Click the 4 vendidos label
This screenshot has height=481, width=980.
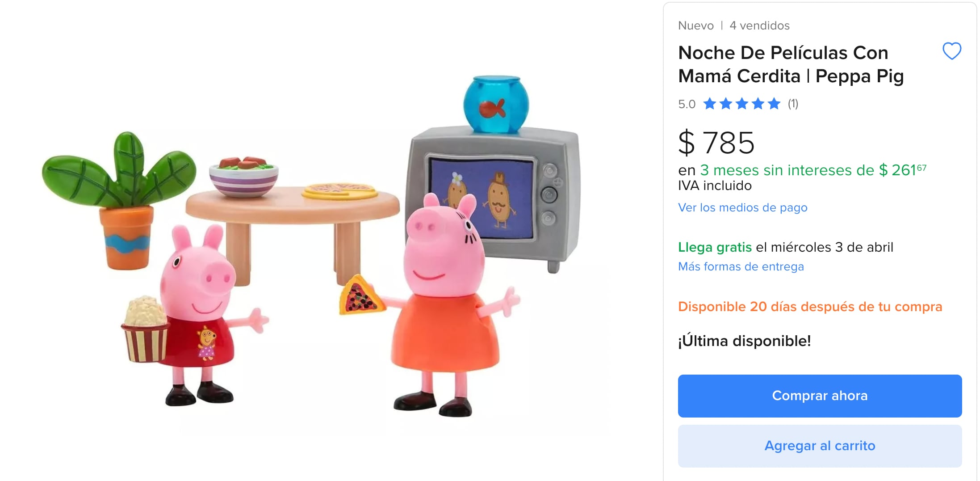pyautogui.click(x=759, y=25)
